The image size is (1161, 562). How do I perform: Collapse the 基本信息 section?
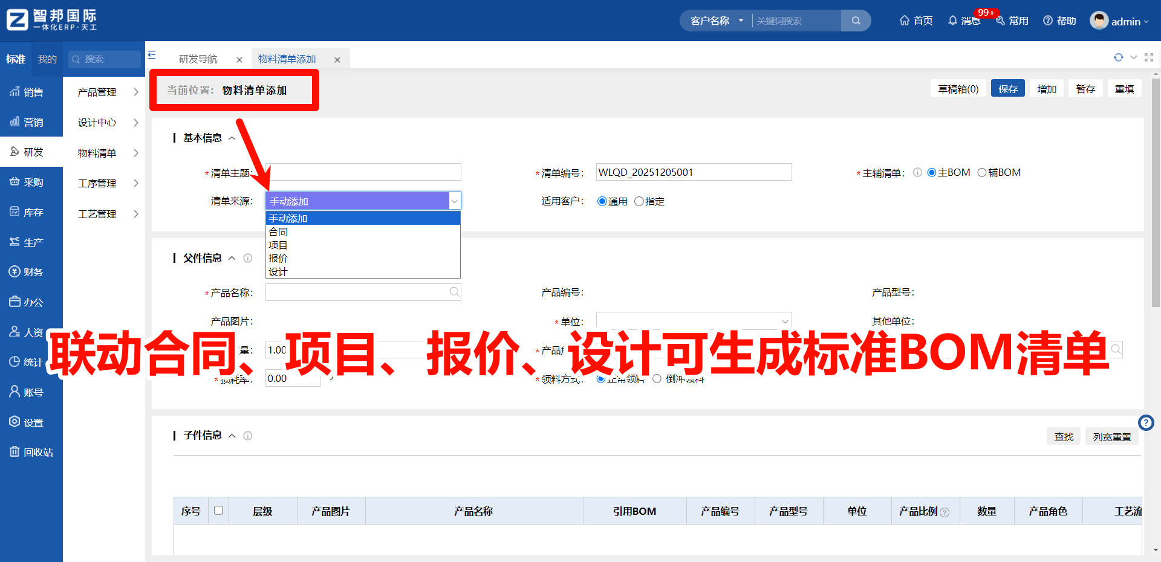(232, 138)
